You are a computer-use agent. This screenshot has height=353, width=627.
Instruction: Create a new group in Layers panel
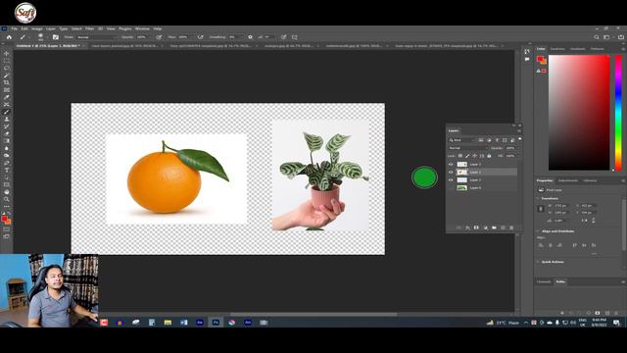tap(494, 227)
